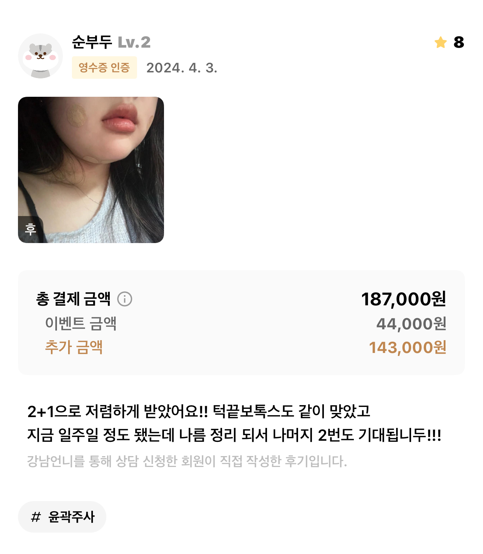The height and width of the screenshot is (554, 483).
Task: Tap the review text starting with 2+1으로
Action: tap(199, 411)
